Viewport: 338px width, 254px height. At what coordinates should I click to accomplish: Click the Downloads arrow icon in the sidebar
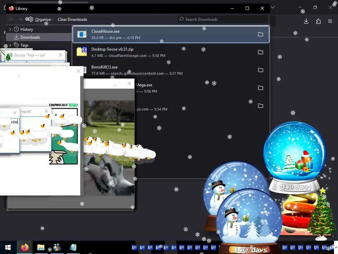[x=16, y=37]
